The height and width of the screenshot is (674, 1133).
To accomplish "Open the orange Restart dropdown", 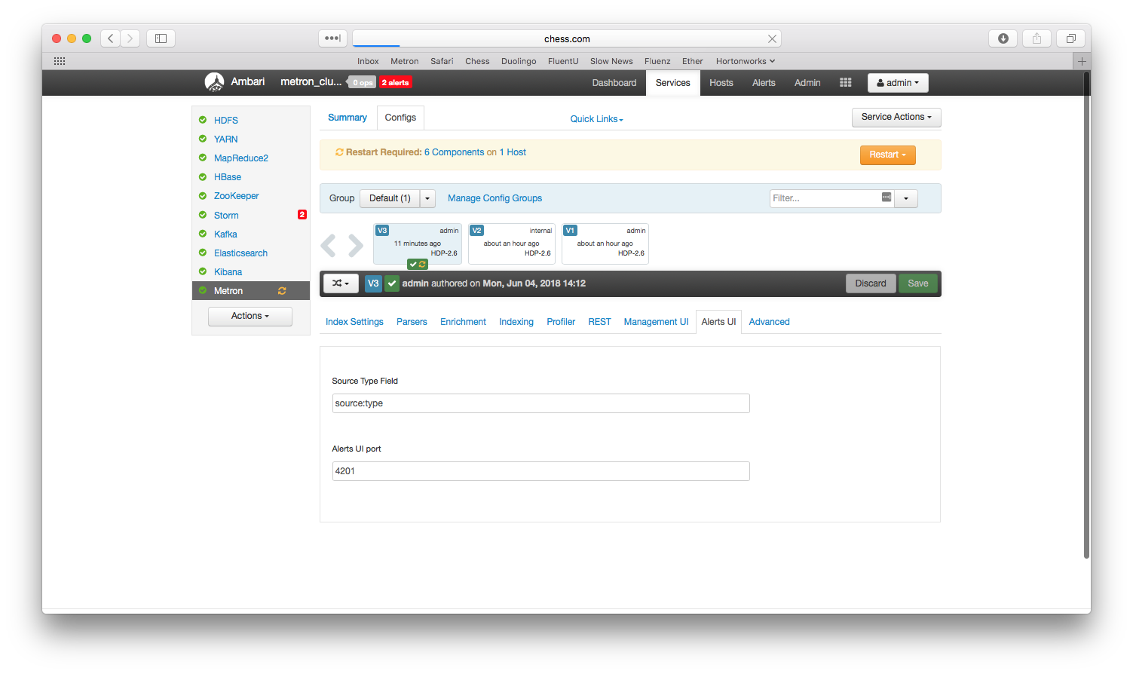I will coord(887,155).
